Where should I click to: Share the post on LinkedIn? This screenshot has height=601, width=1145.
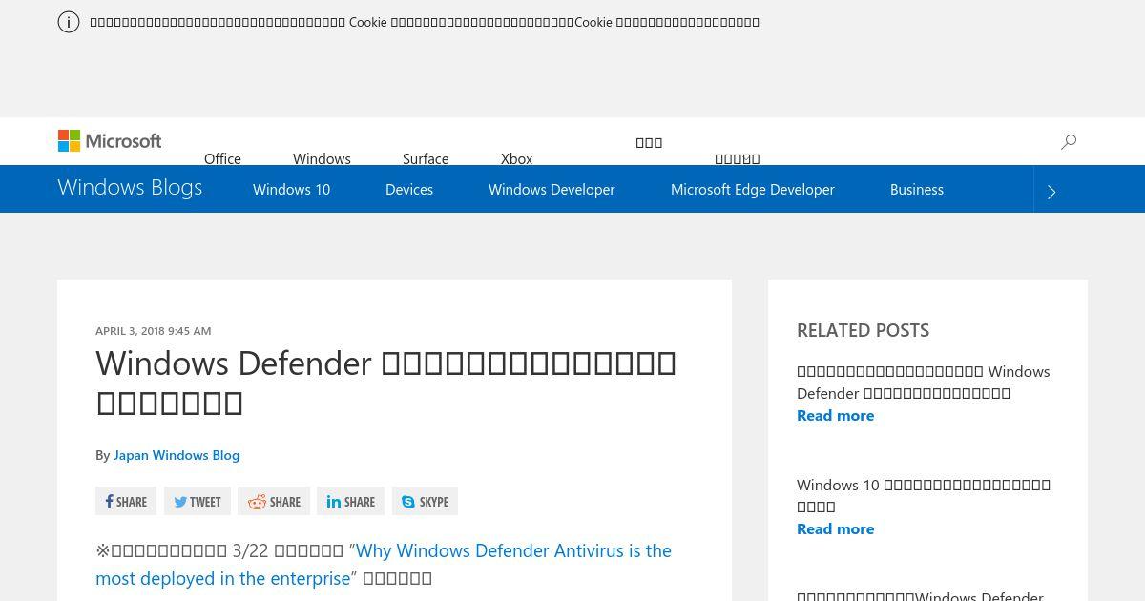350,502
